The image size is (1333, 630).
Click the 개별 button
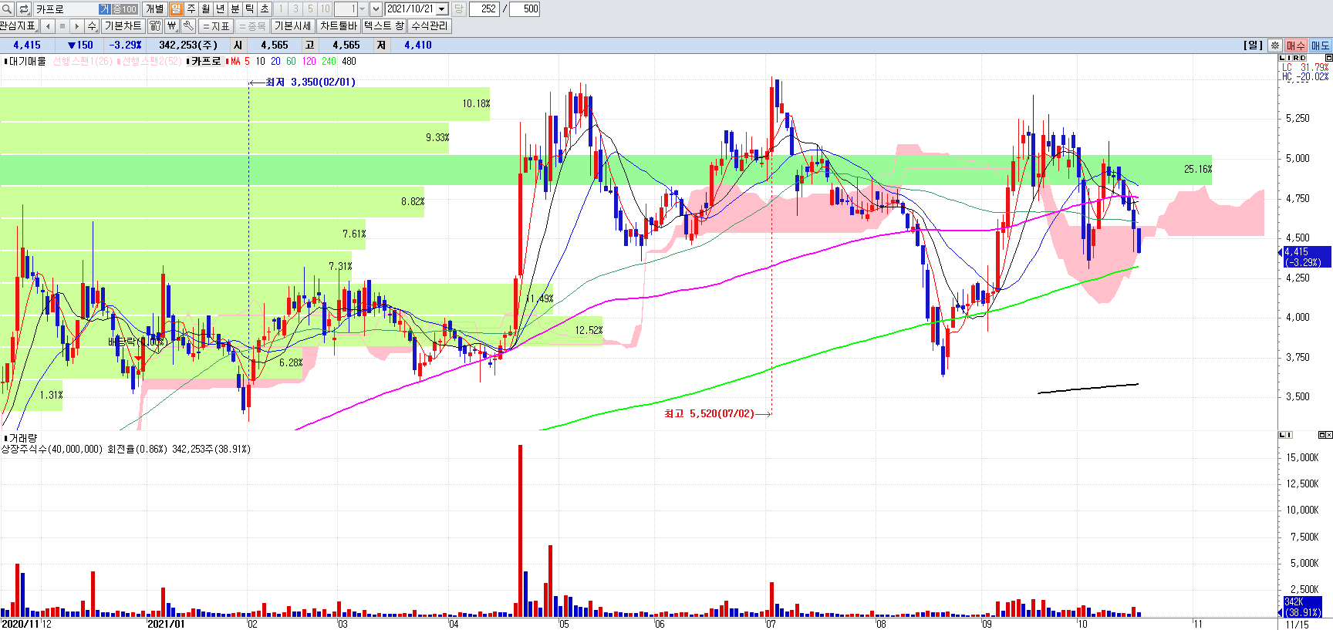[154, 9]
